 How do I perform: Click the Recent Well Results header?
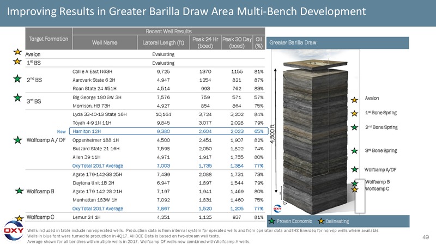169,31
